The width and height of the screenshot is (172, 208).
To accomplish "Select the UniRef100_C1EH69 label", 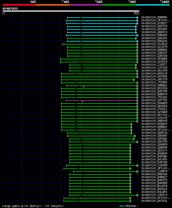I will 154,165.
